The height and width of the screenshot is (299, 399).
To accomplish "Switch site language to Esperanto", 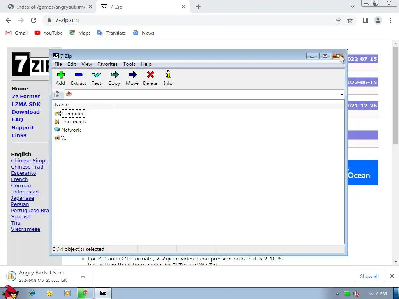I will [23, 173].
